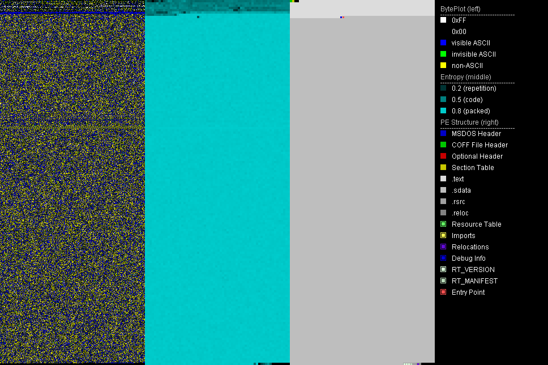Click the "BytePlot (left)" heading
This screenshot has height=365, width=548.
point(460,9)
